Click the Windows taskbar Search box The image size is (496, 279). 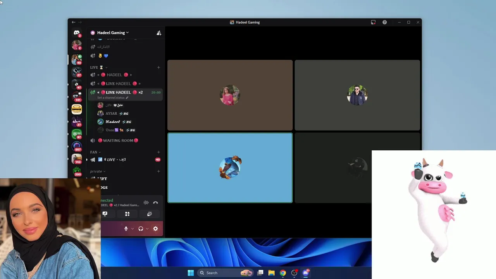[x=225, y=273]
